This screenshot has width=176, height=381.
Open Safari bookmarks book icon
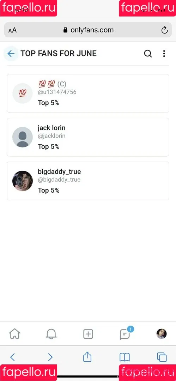(125, 357)
